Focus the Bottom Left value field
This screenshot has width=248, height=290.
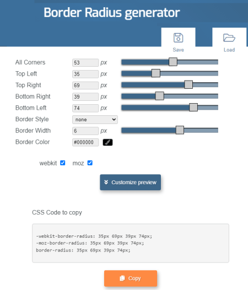coord(85,108)
